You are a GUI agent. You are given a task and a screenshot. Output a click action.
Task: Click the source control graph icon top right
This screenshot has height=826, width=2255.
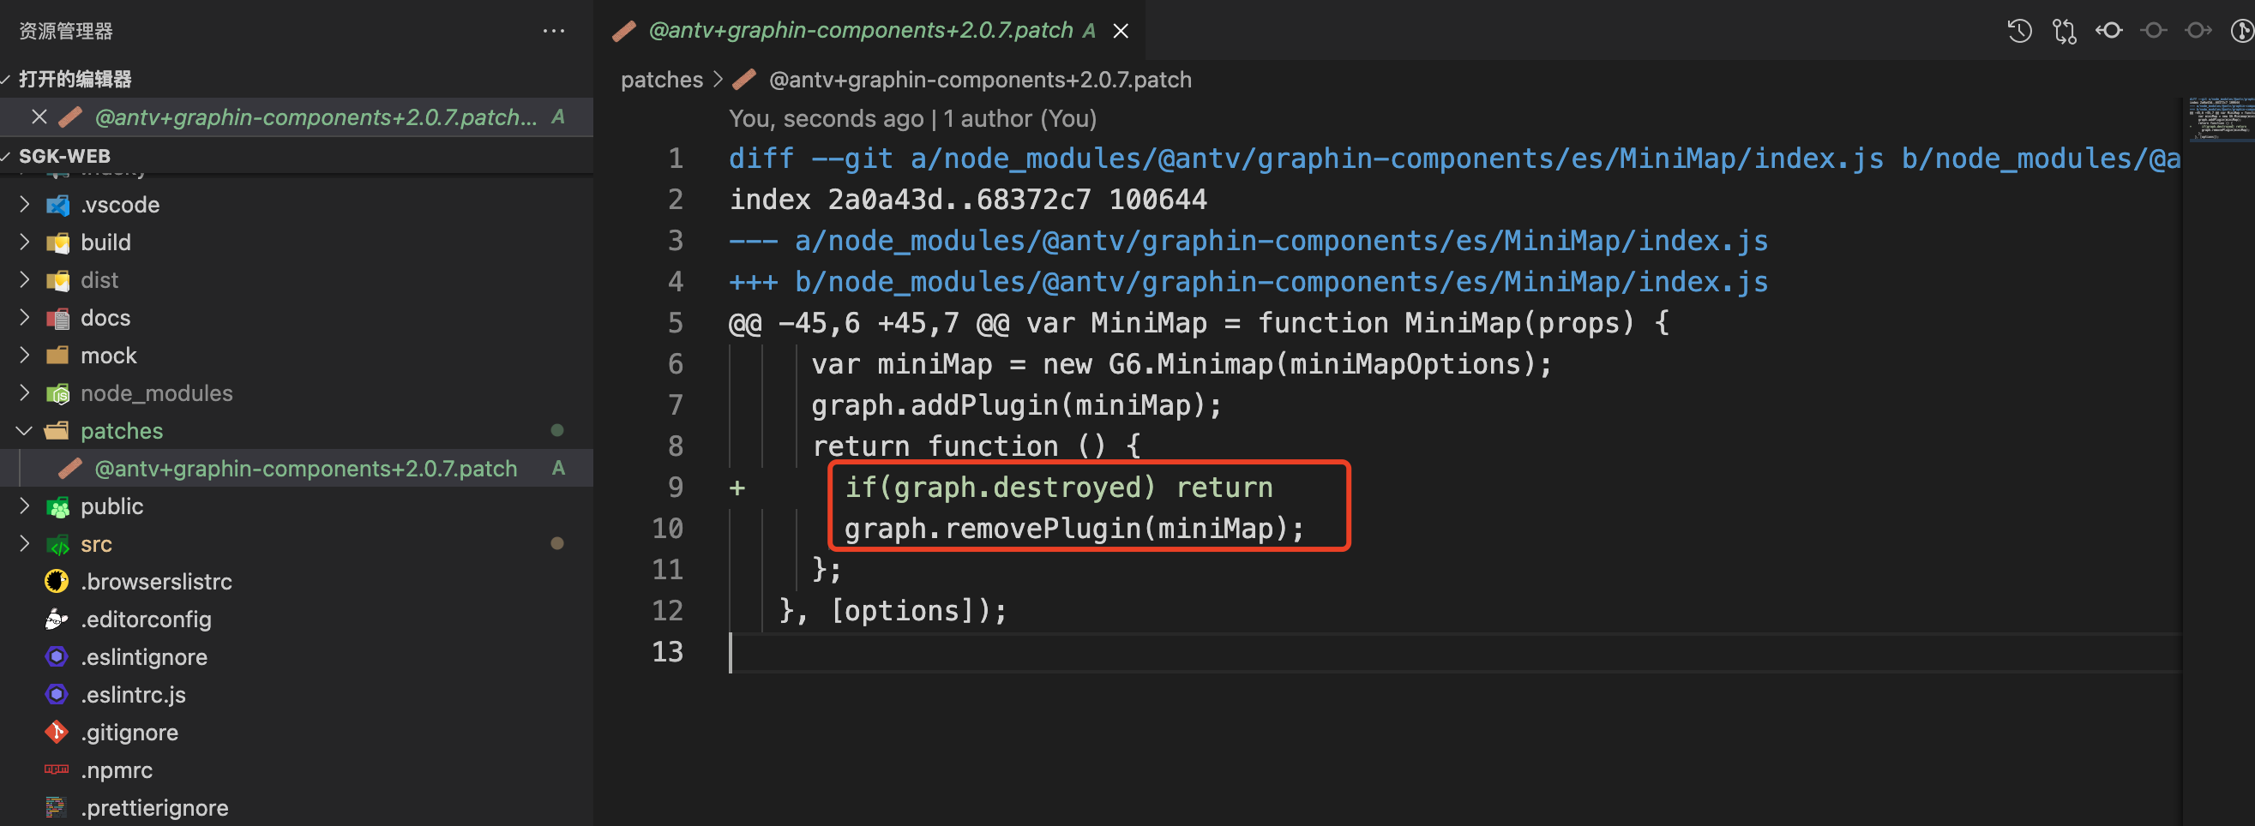pyautogui.click(x=2243, y=31)
